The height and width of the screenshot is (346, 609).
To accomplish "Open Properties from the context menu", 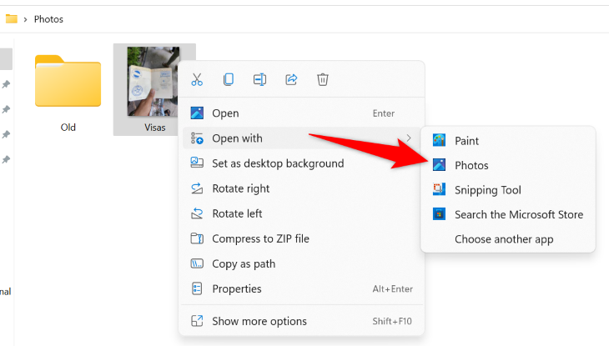I will click(x=236, y=288).
